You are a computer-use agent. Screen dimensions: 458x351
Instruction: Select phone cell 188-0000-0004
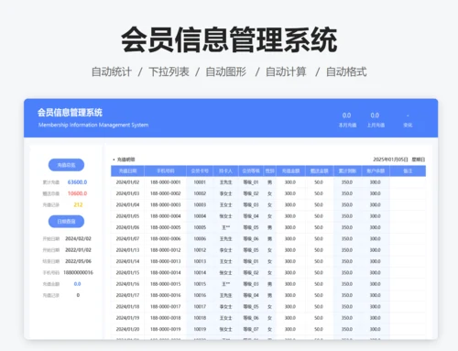tap(166, 216)
